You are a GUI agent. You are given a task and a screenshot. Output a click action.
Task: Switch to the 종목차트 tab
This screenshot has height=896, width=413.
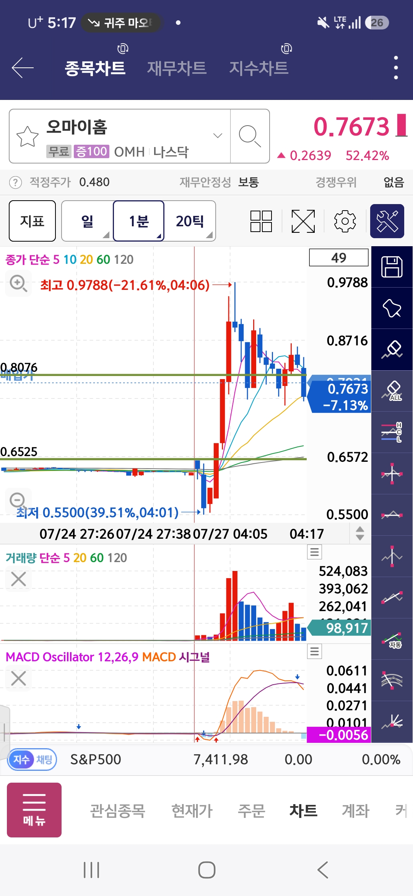click(95, 68)
